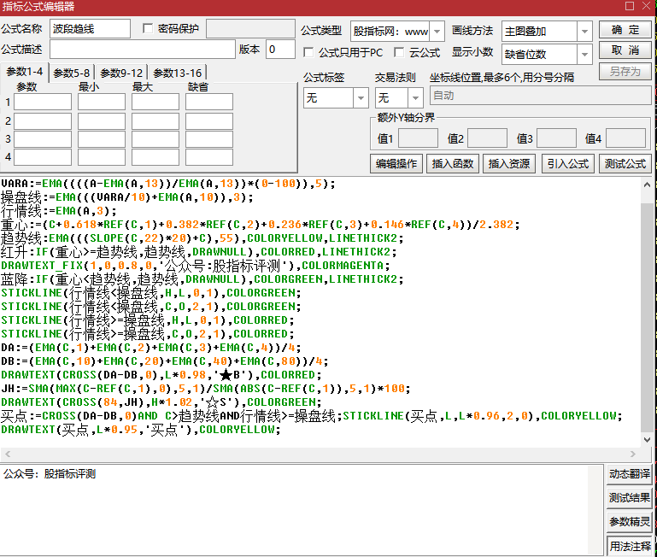The width and height of the screenshot is (657, 557).
Task: Click the DRAWTEXT_FIX code line
Action: tap(196, 266)
